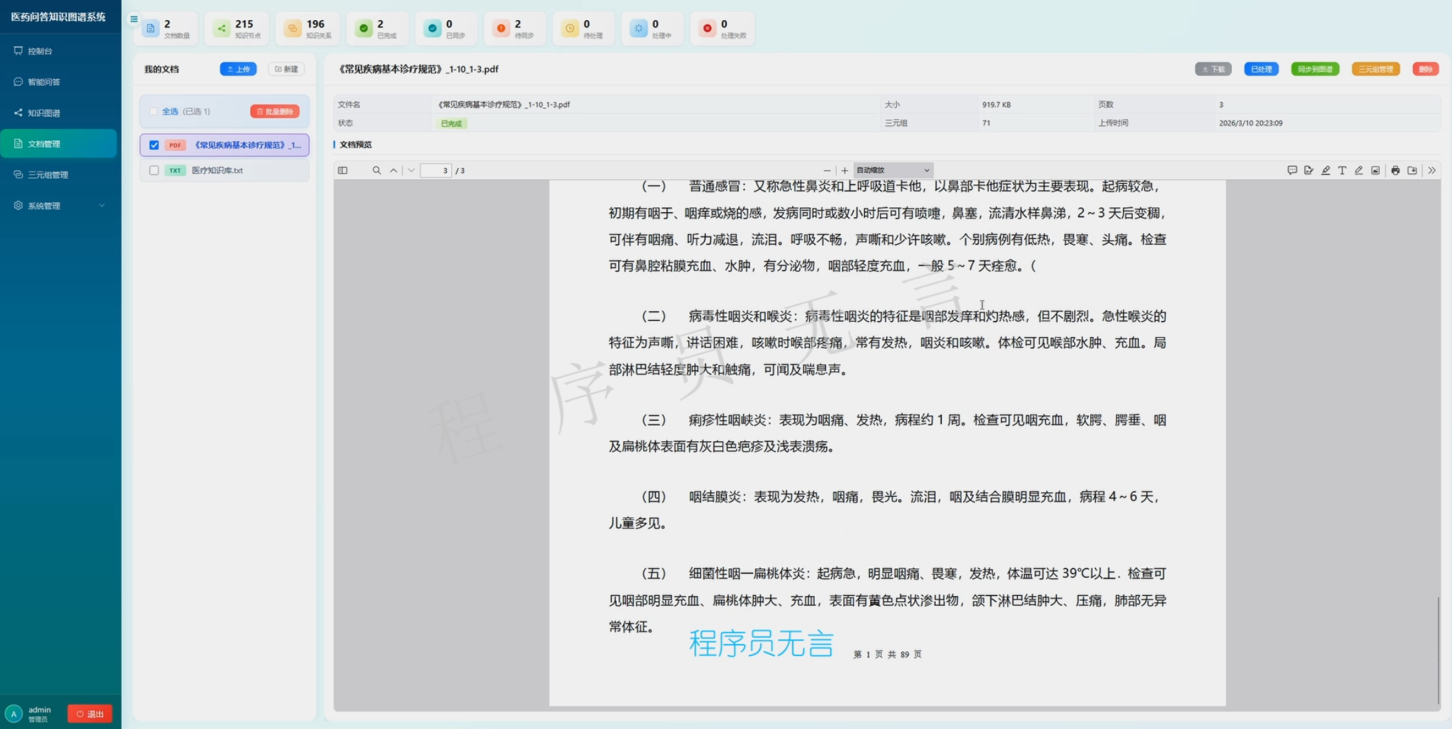Select the add image tool
The image size is (1452, 729).
tap(1376, 171)
